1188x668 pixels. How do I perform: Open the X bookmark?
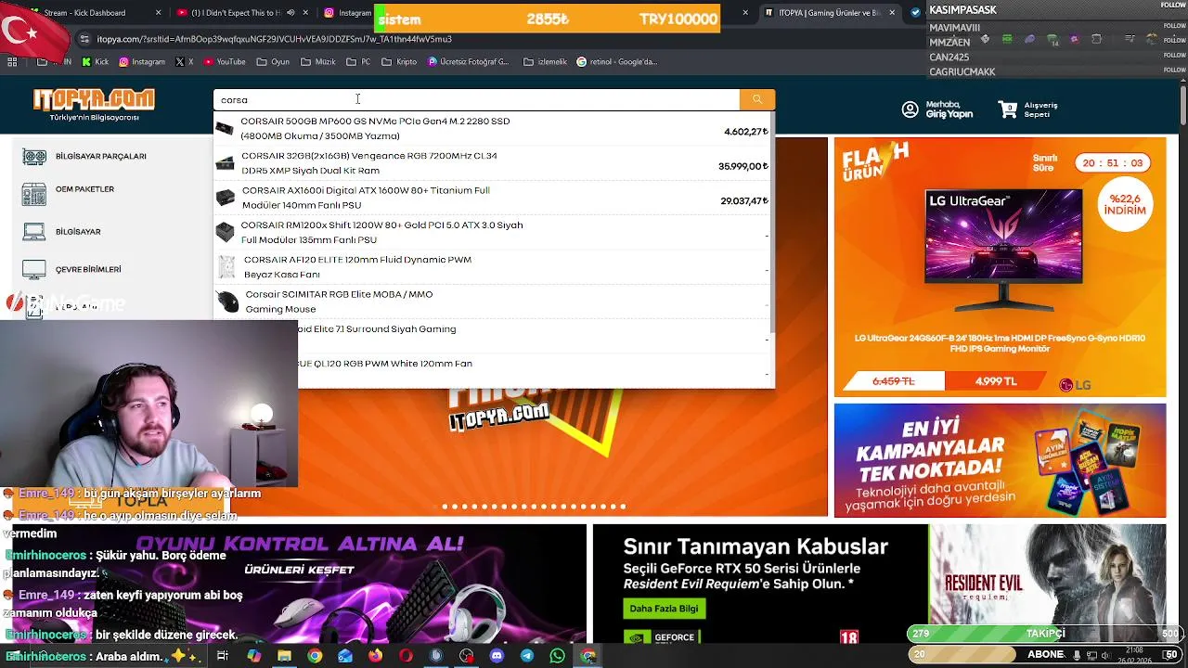tap(184, 61)
